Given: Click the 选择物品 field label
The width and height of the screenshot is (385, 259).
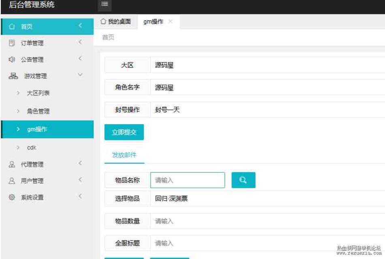Looking at the screenshot, I should [127, 199].
